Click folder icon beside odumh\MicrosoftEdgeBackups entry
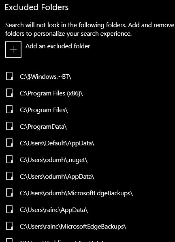175x242 pixels. (9, 193)
